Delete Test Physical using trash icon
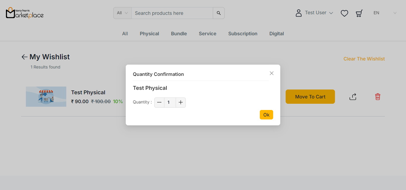406x190 pixels. click(377, 97)
